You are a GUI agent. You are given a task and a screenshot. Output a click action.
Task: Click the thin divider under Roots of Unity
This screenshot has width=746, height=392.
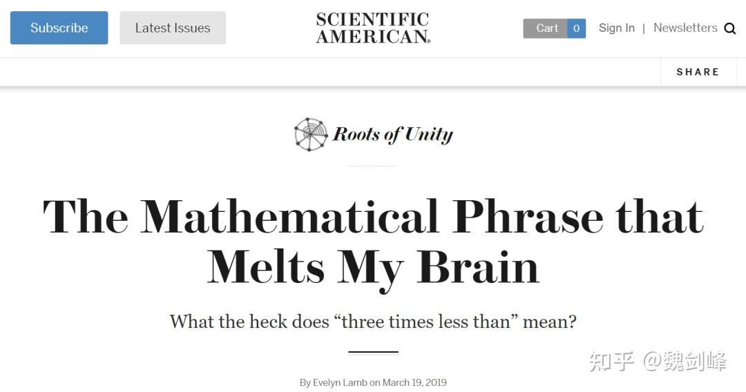coord(373,166)
